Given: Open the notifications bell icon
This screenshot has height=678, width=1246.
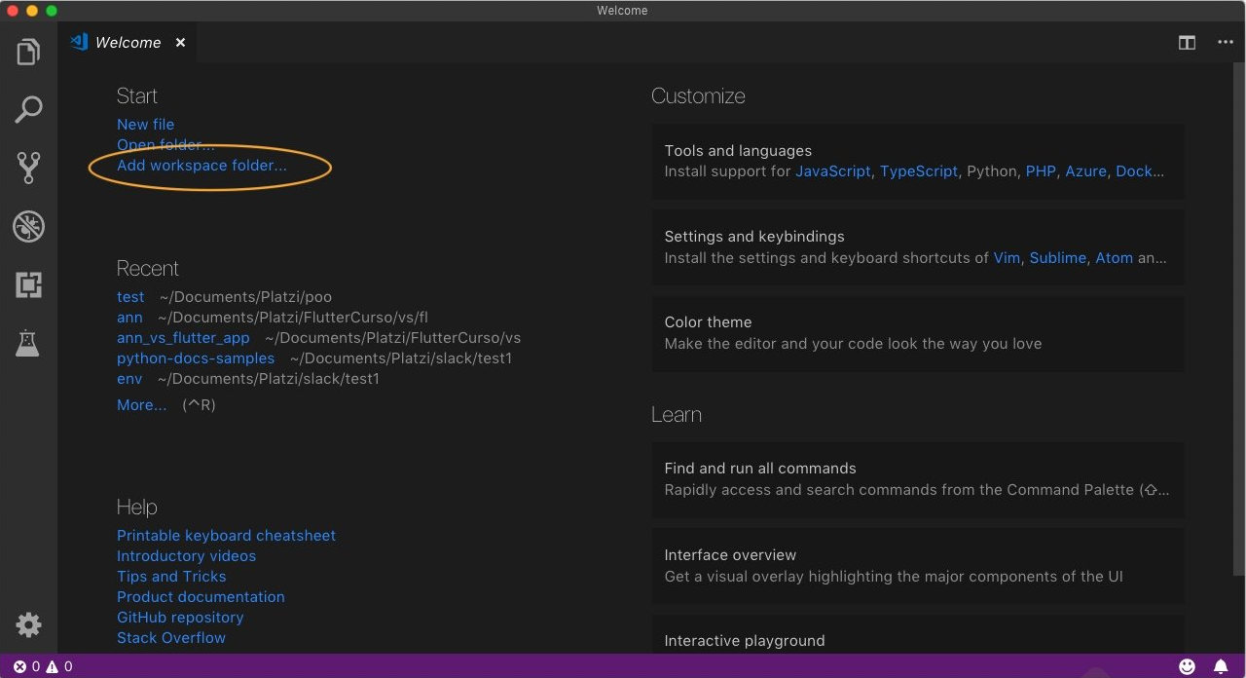Looking at the screenshot, I should pyautogui.click(x=1221, y=666).
